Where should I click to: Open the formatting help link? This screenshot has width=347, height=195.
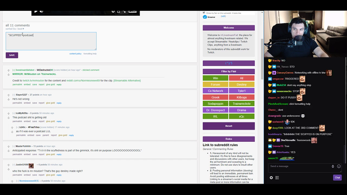pos(90,54)
